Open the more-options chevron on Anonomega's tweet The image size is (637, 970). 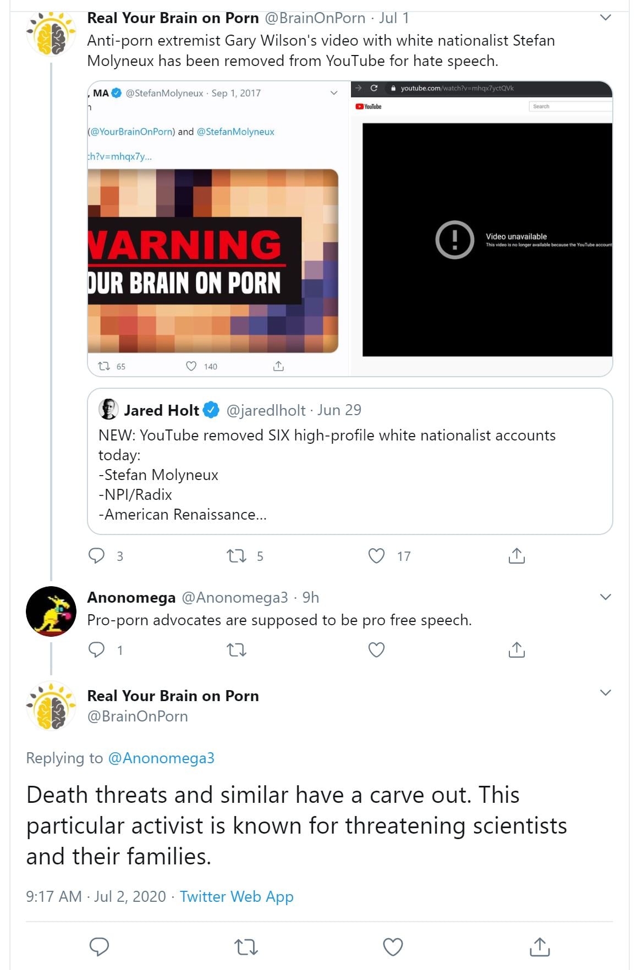click(606, 597)
